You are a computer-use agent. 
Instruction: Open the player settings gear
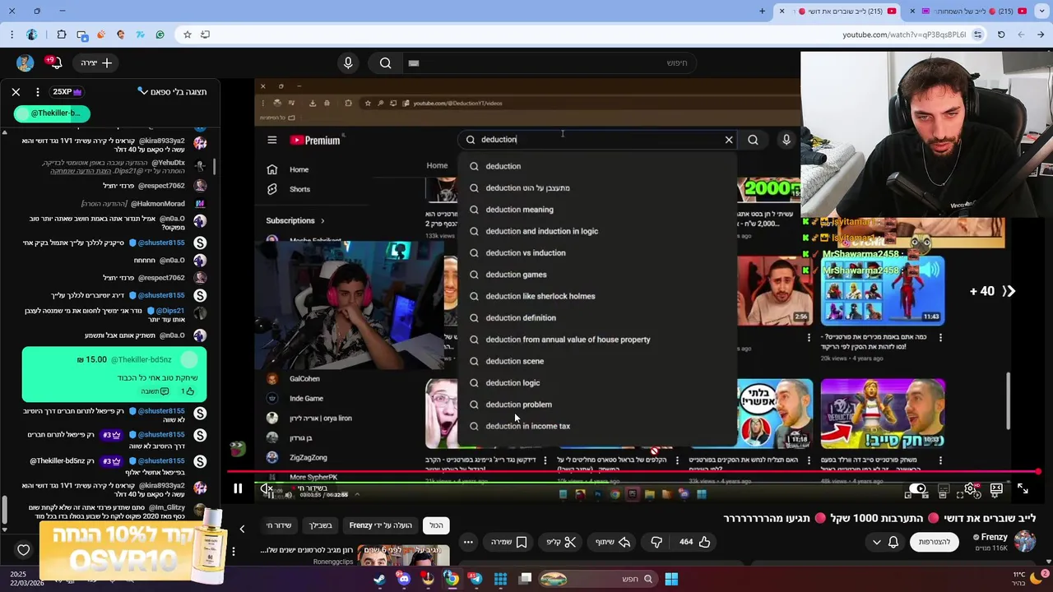tap(971, 488)
